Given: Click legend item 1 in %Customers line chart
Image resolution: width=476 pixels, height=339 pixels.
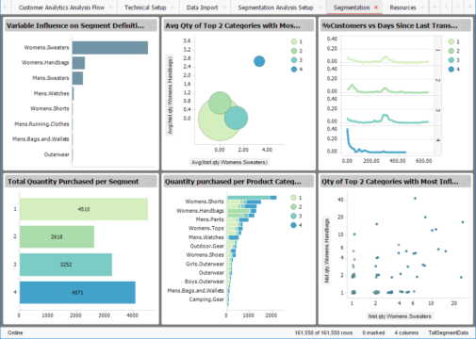Looking at the screenshot, I should pos(451,41).
